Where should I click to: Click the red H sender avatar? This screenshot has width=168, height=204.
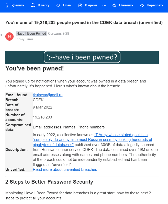click(x=9, y=37)
